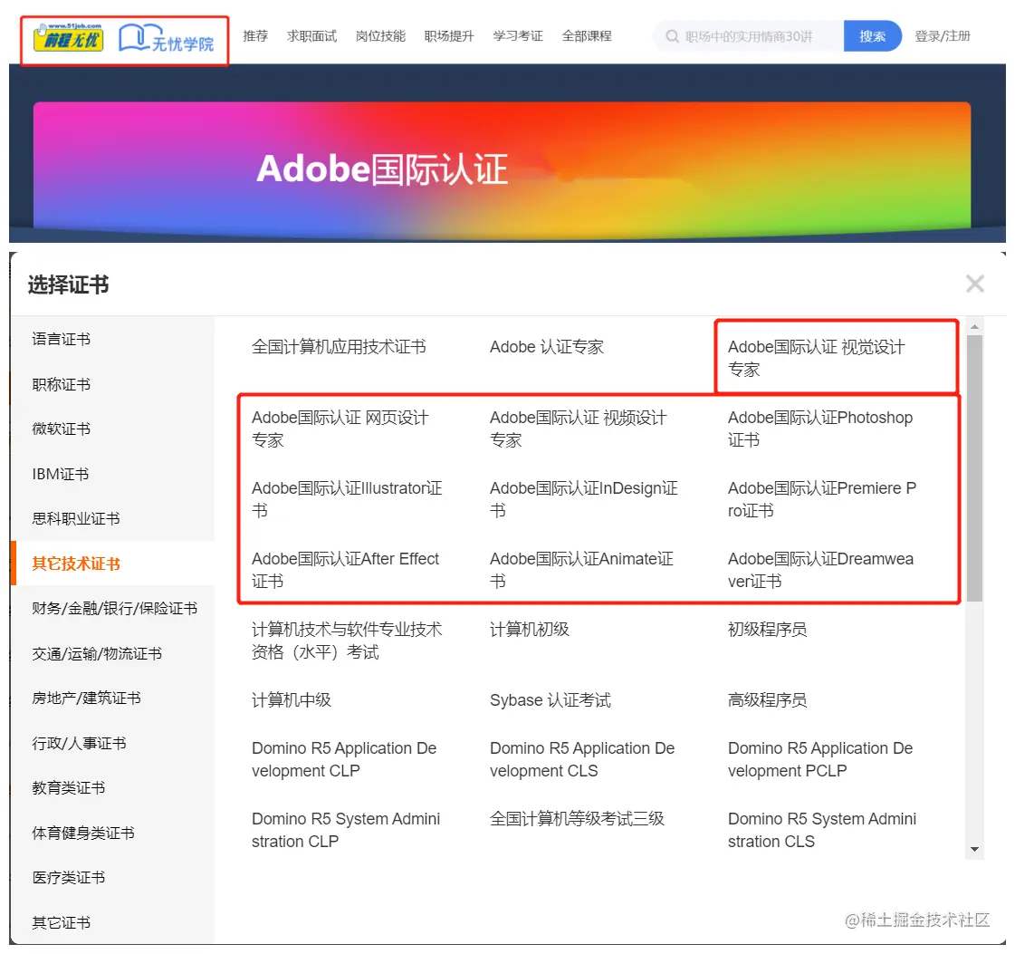Open the 学习考证 nav item

click(518, 36)
